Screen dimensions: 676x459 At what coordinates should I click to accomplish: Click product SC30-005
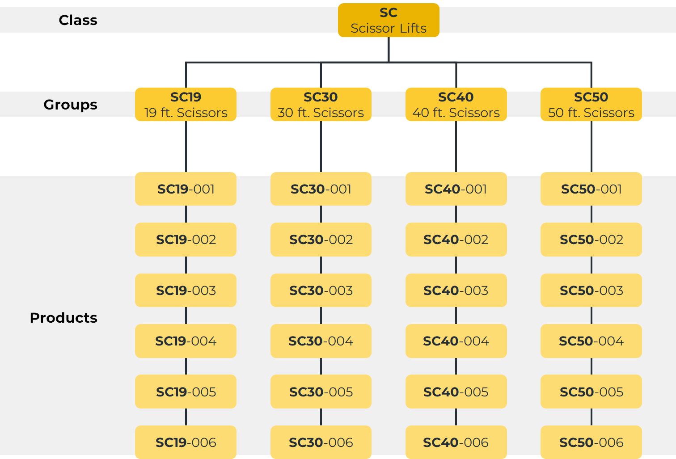click(x=321, y=392)
